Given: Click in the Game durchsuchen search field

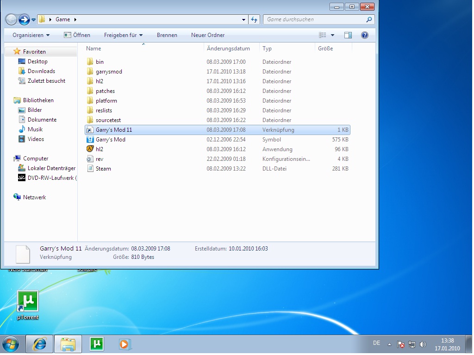Looking at the screenshot, I should (x=315, y=19).
